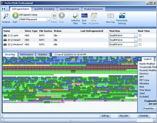Sort by the Next Run column header
157x123 pixels.
pyautogui.click(x=123, y=31)
